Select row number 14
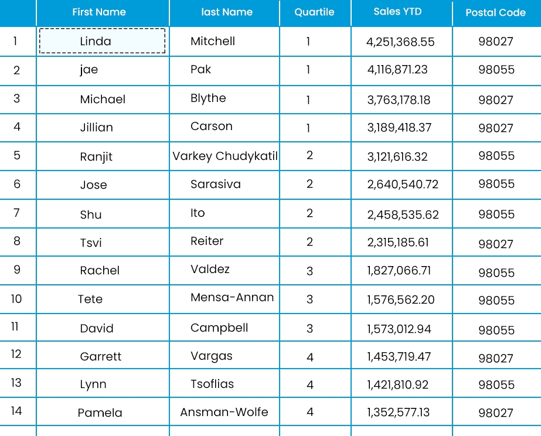Screen dimensions: 541x436 16,411
